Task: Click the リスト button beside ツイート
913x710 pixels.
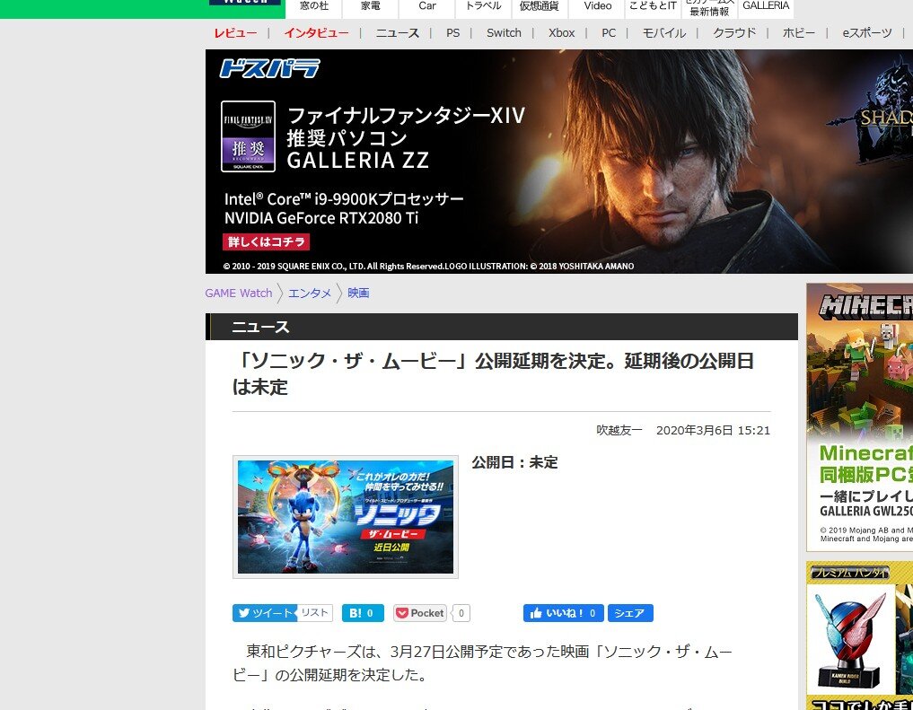Action: click(x=315, y=613)
